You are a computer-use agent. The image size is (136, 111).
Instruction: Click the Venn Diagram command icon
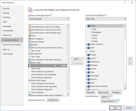pyautogui.click(x=30, y=39)
